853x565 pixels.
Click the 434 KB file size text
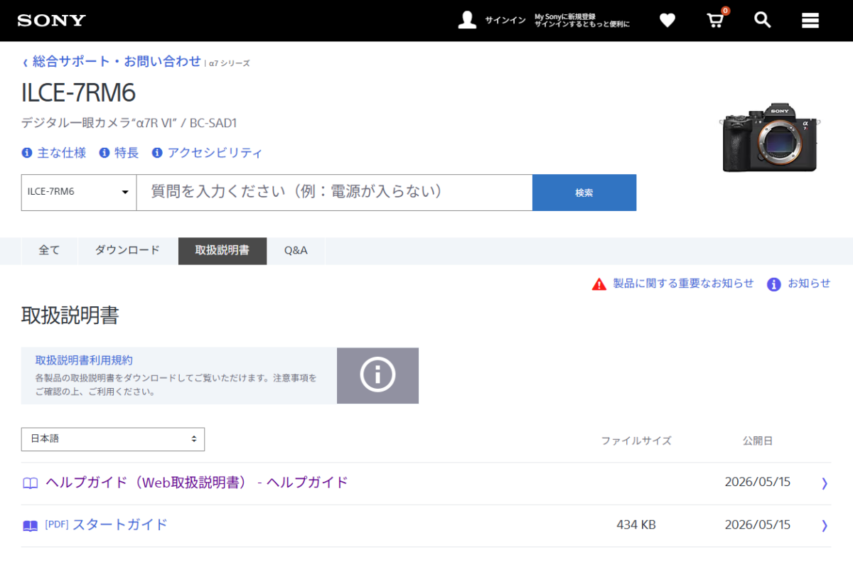click(x=636, y=525)
